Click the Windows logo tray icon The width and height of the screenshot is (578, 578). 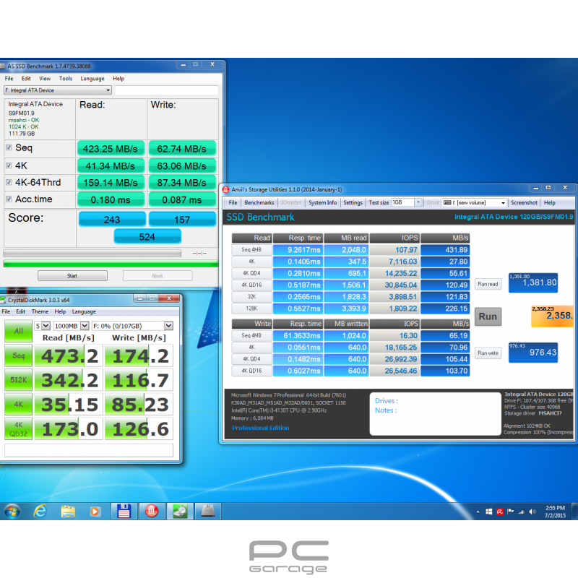coord(489,512)
